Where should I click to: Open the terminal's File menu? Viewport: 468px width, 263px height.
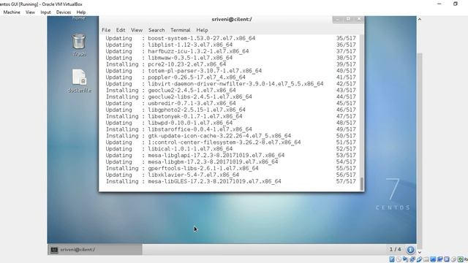(x=106, y=30)
